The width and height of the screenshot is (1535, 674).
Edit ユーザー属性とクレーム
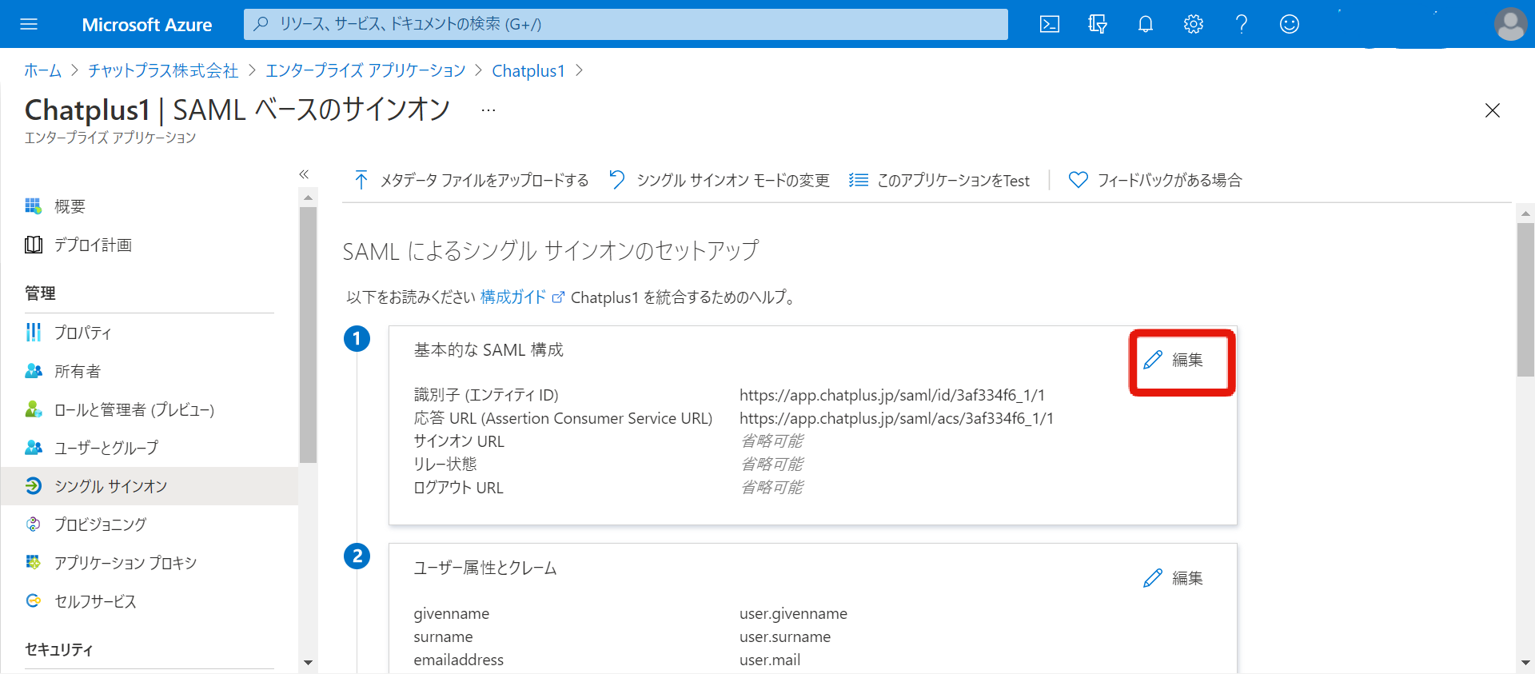click(x=1173, y=578)
